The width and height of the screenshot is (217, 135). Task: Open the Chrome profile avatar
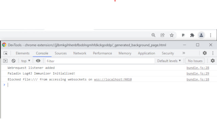click(201, 35)
